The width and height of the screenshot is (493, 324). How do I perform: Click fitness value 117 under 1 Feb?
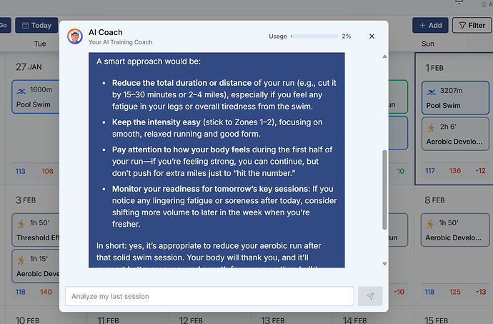[430, 171]
